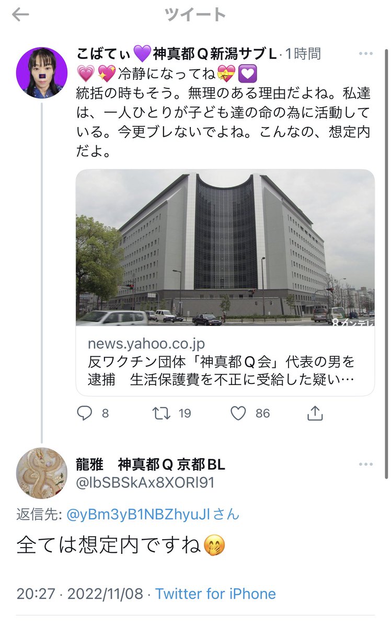Open the reply speech bubble icon

click(x=85, y=413)
